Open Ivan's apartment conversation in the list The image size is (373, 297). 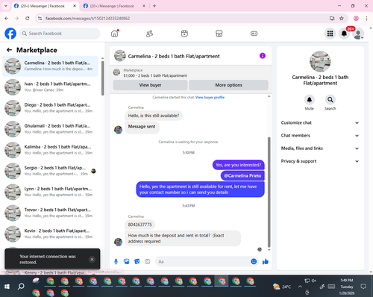coord(50,87)
